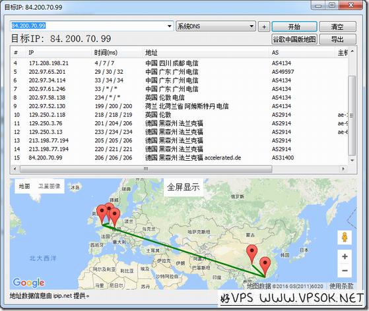Click the # column header
The height and width of the screenshot is (311, 369).
pyautogui.click(x=18, y=52)
